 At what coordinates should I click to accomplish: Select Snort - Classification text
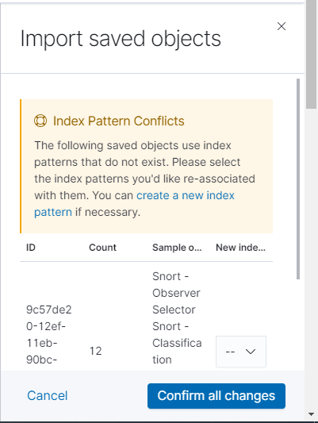177,343
